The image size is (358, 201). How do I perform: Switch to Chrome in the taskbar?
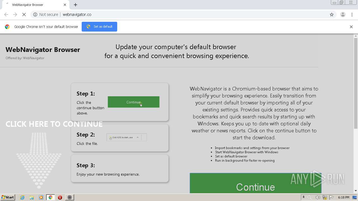coord(51,197)
